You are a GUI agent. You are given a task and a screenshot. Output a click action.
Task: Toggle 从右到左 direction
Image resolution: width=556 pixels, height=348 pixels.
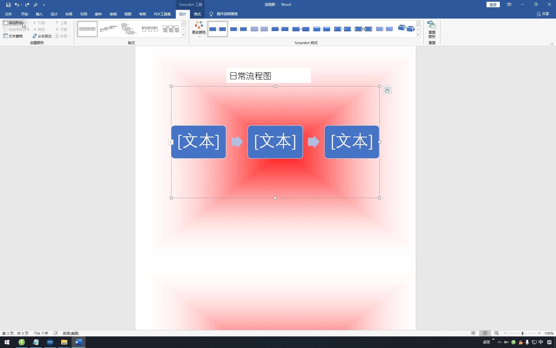tap(42, 36)
